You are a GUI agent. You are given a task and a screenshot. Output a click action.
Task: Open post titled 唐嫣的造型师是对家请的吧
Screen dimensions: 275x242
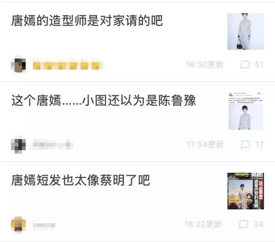click(x=87, y=21)
